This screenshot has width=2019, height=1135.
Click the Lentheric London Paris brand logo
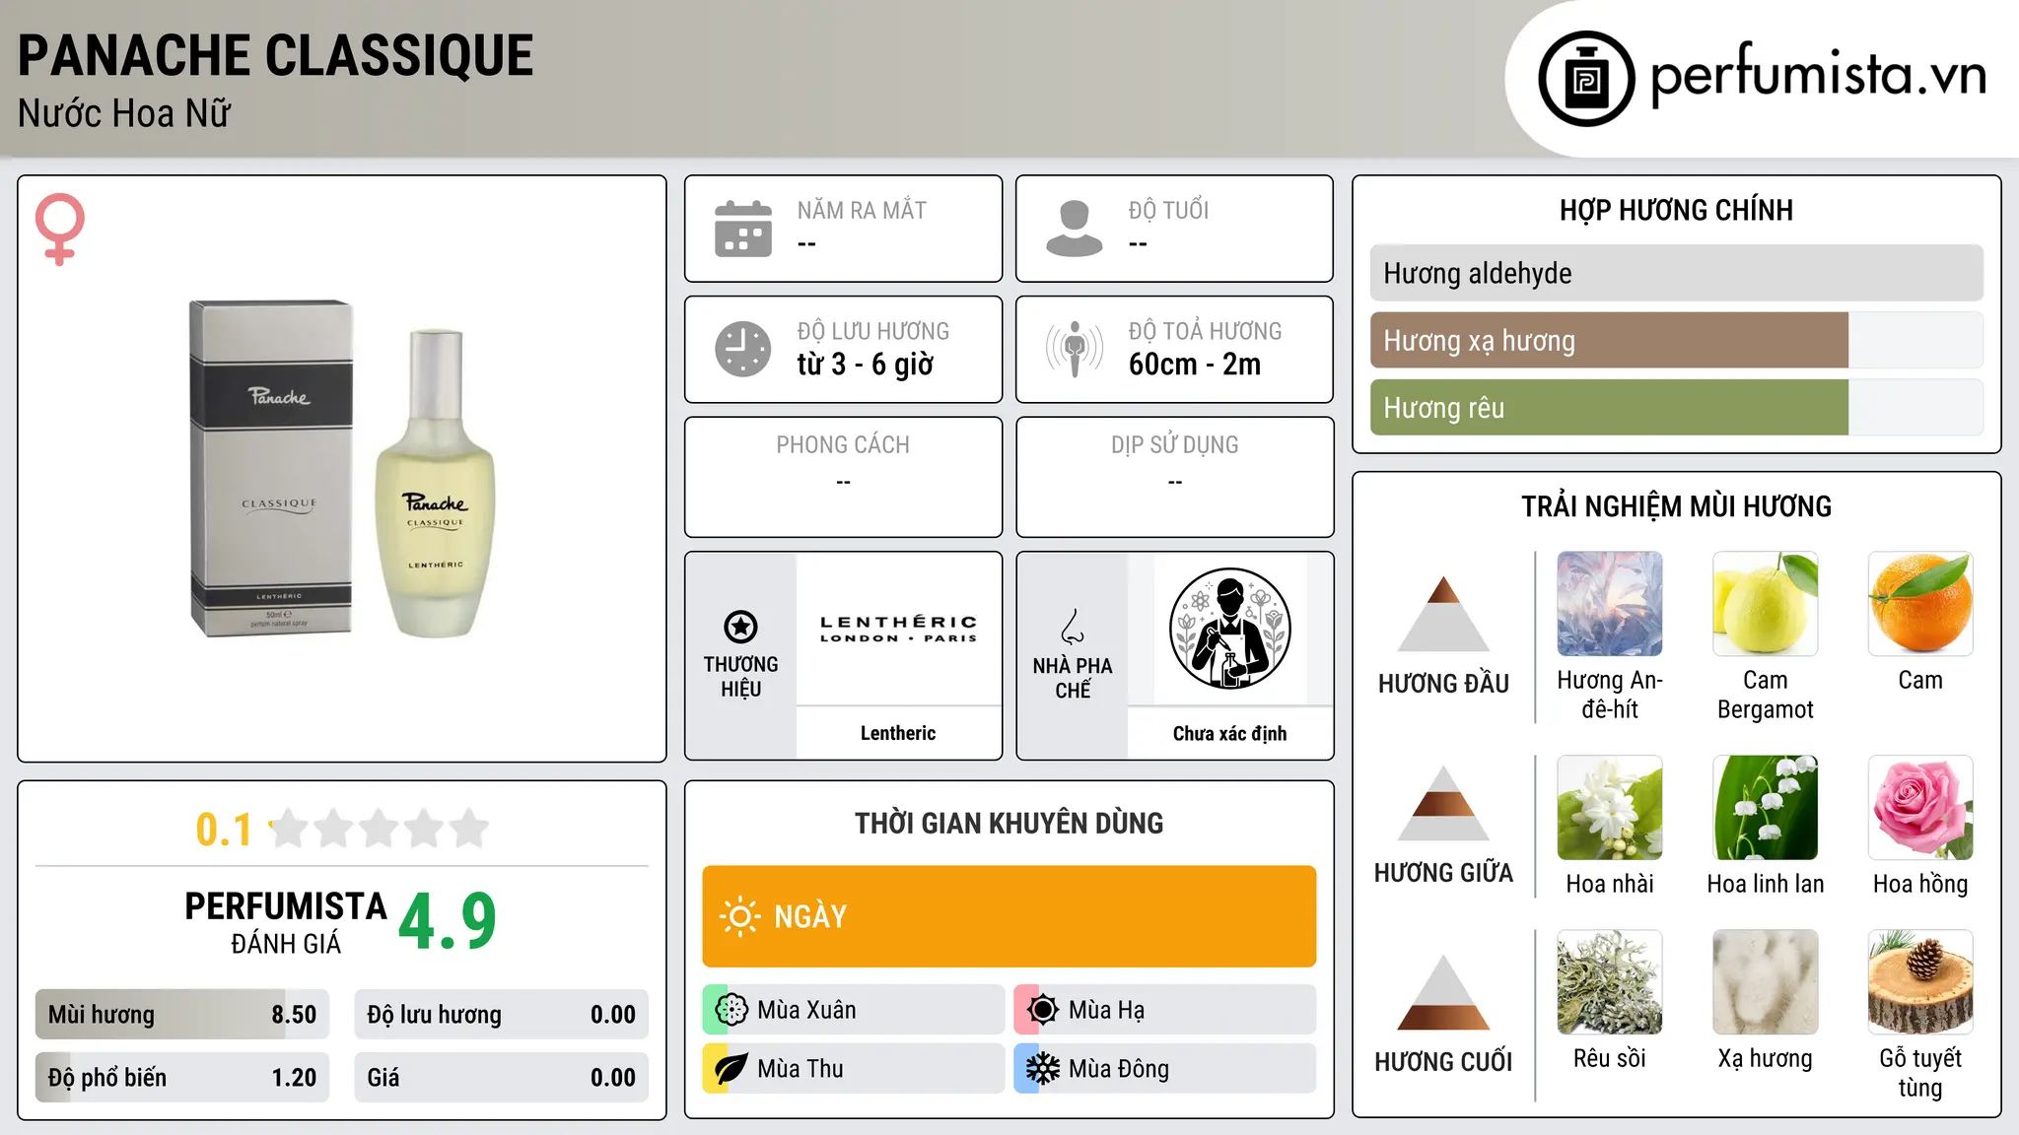(898, 630)
